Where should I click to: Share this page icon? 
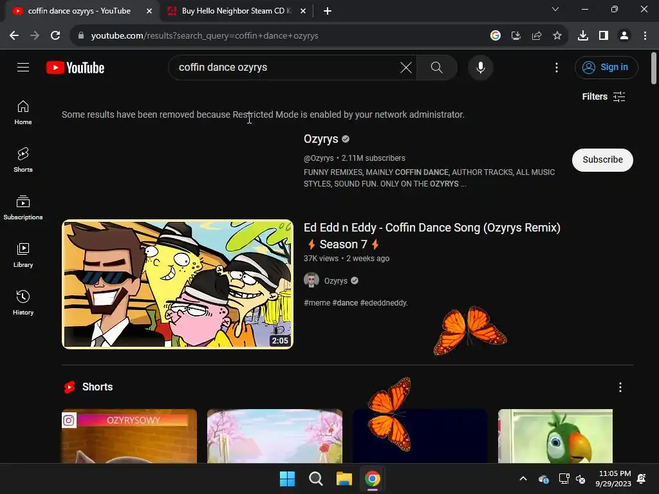537,36
